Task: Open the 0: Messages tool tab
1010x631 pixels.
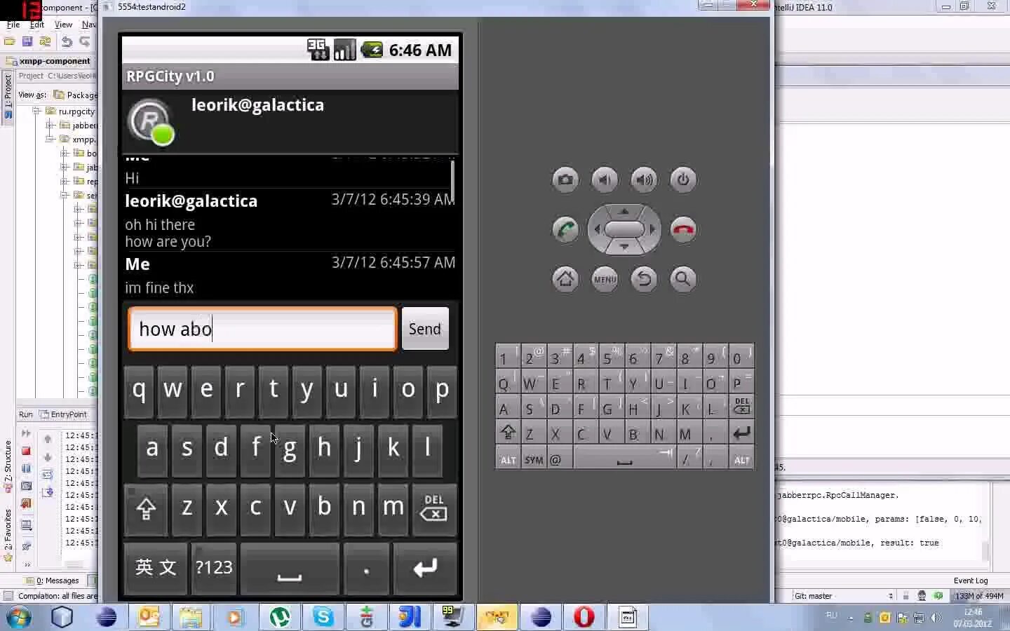Action: point(53,581)
